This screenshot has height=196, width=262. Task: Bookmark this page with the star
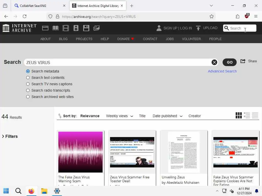click(212, 16)
